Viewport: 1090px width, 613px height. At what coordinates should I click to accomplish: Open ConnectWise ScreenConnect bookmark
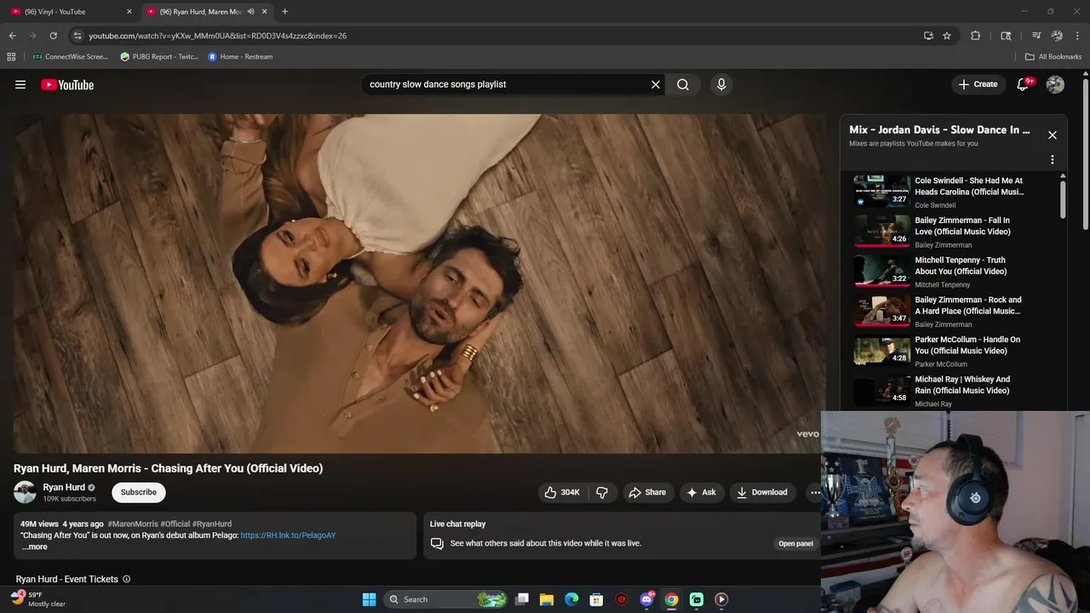pyautogui.click(x=70, y=57)
